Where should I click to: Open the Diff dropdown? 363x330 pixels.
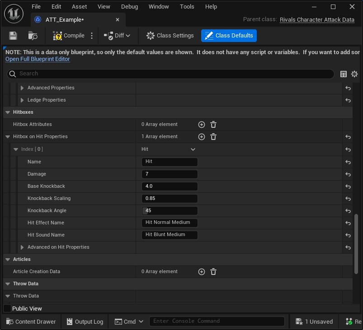[x=117, y=36]
